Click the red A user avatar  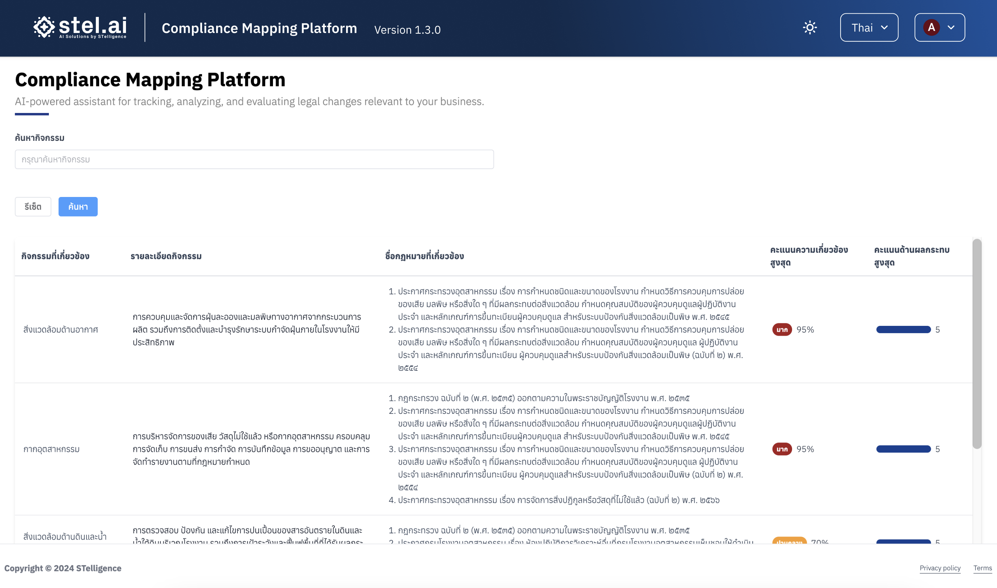pyautogui.click(x=931, y=28)
